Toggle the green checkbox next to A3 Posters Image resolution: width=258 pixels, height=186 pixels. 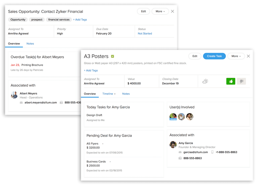click(x=113, y=56)
